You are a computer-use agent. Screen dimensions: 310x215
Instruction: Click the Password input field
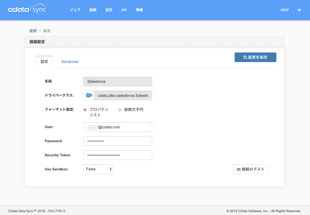click(118, 141)
